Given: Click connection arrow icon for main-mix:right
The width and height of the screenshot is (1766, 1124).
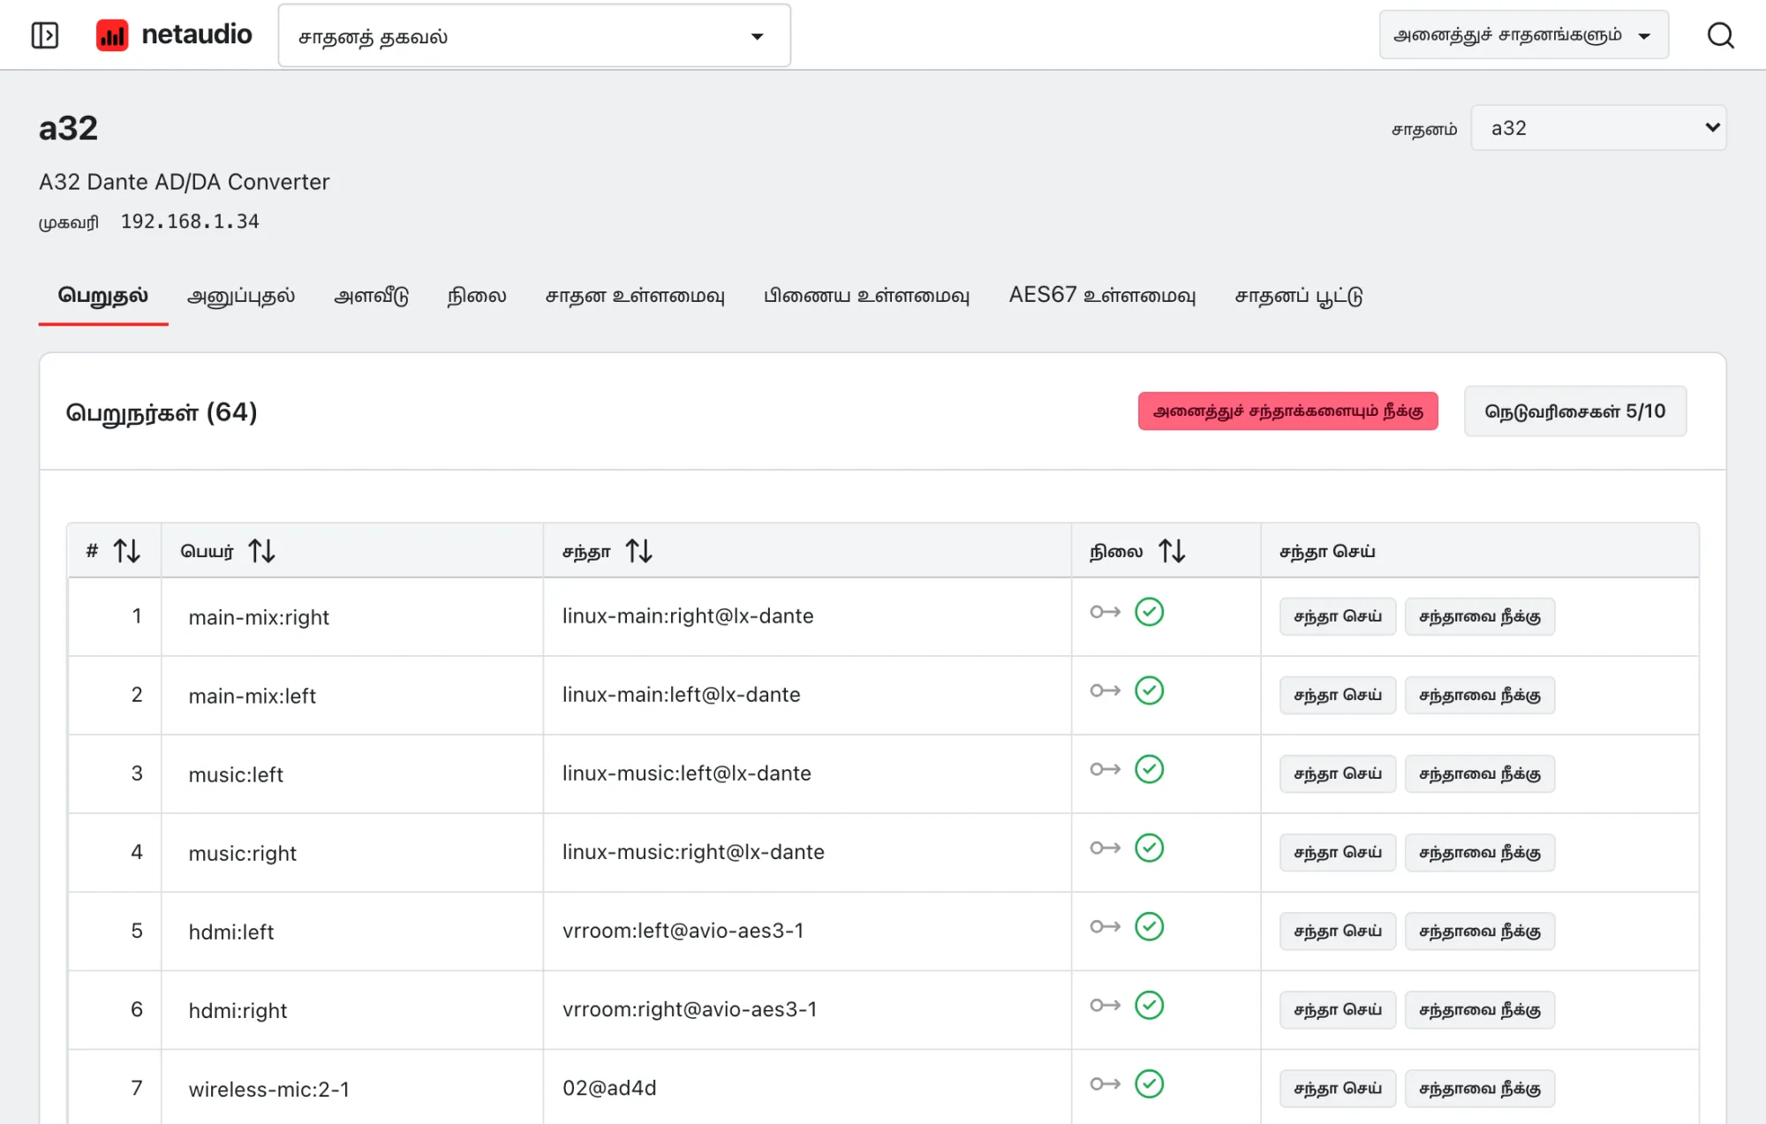Looking at the screenshot, I should click(x=1105, y=612).
